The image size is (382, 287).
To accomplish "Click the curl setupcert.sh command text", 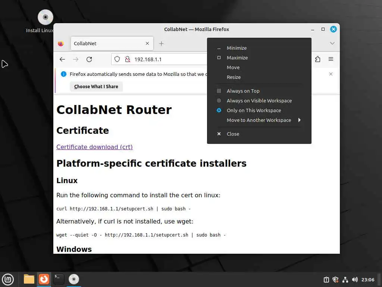I will [x=123, y=209].
